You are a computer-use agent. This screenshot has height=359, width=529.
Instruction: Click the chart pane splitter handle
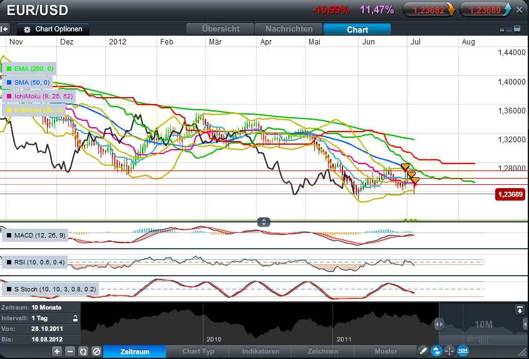coord(264,222)
